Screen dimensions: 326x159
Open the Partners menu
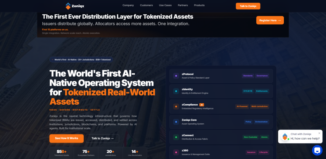tap(183, 5)
